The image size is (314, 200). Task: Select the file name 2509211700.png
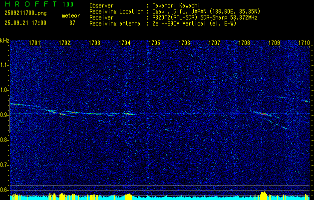[x=25, y=13]
